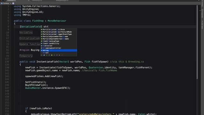Click the vertical scrollbar thumb of the editor
204x115 pixels.
197,42
